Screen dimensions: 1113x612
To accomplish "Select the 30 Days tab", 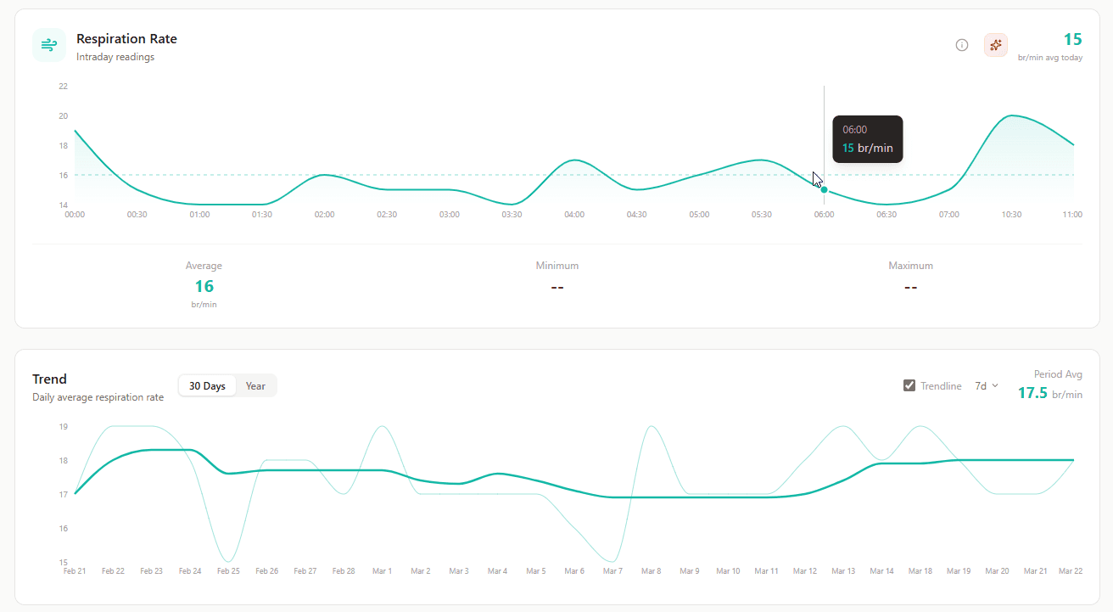I will 207,385.
